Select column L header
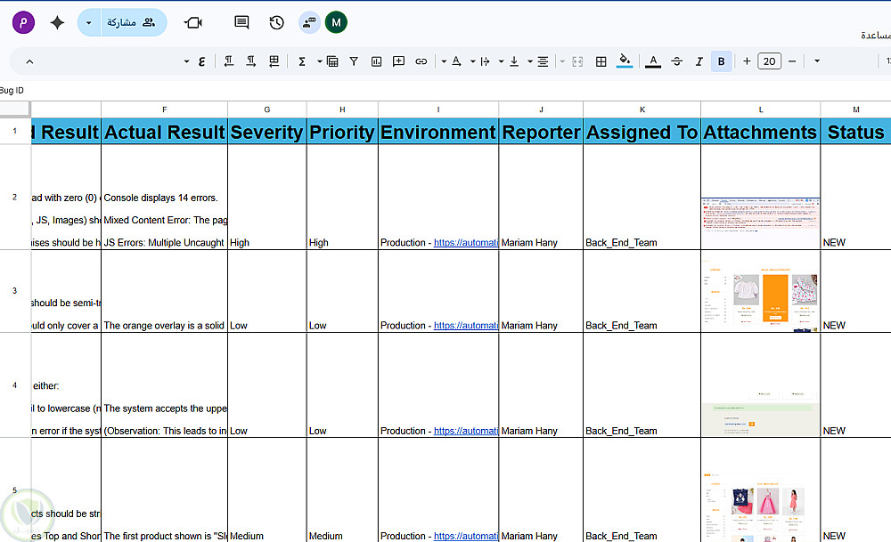The height and width of the screenshot is (542, 891). [x=760, y=109]
